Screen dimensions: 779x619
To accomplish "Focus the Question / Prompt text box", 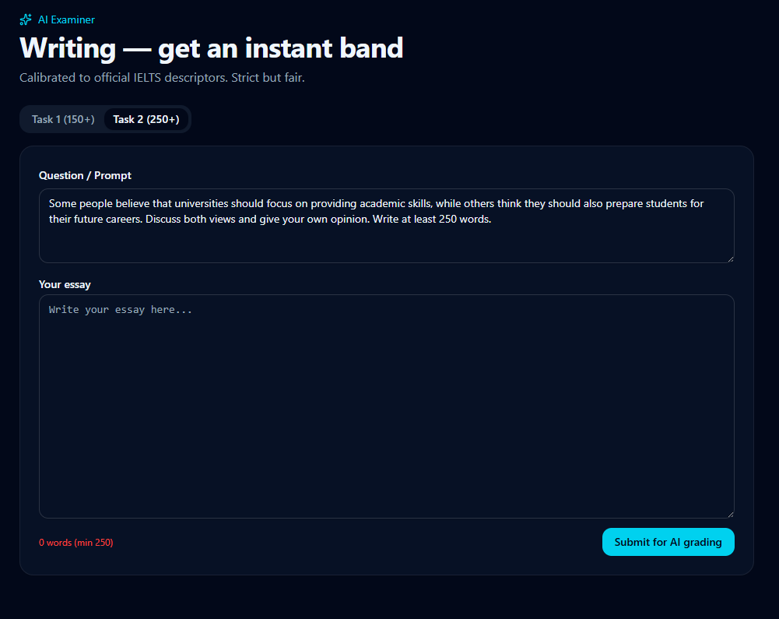I will tap(387, 226).
